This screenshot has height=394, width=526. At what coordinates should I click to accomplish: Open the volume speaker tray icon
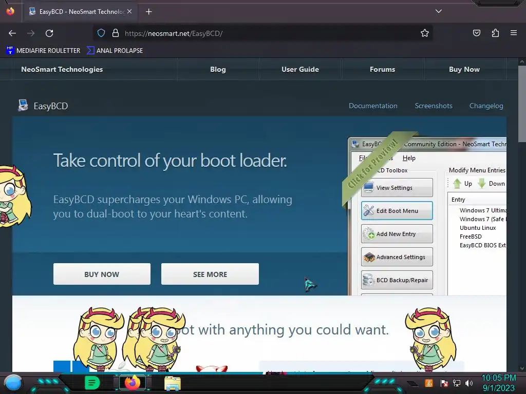(x=469, y=383)
